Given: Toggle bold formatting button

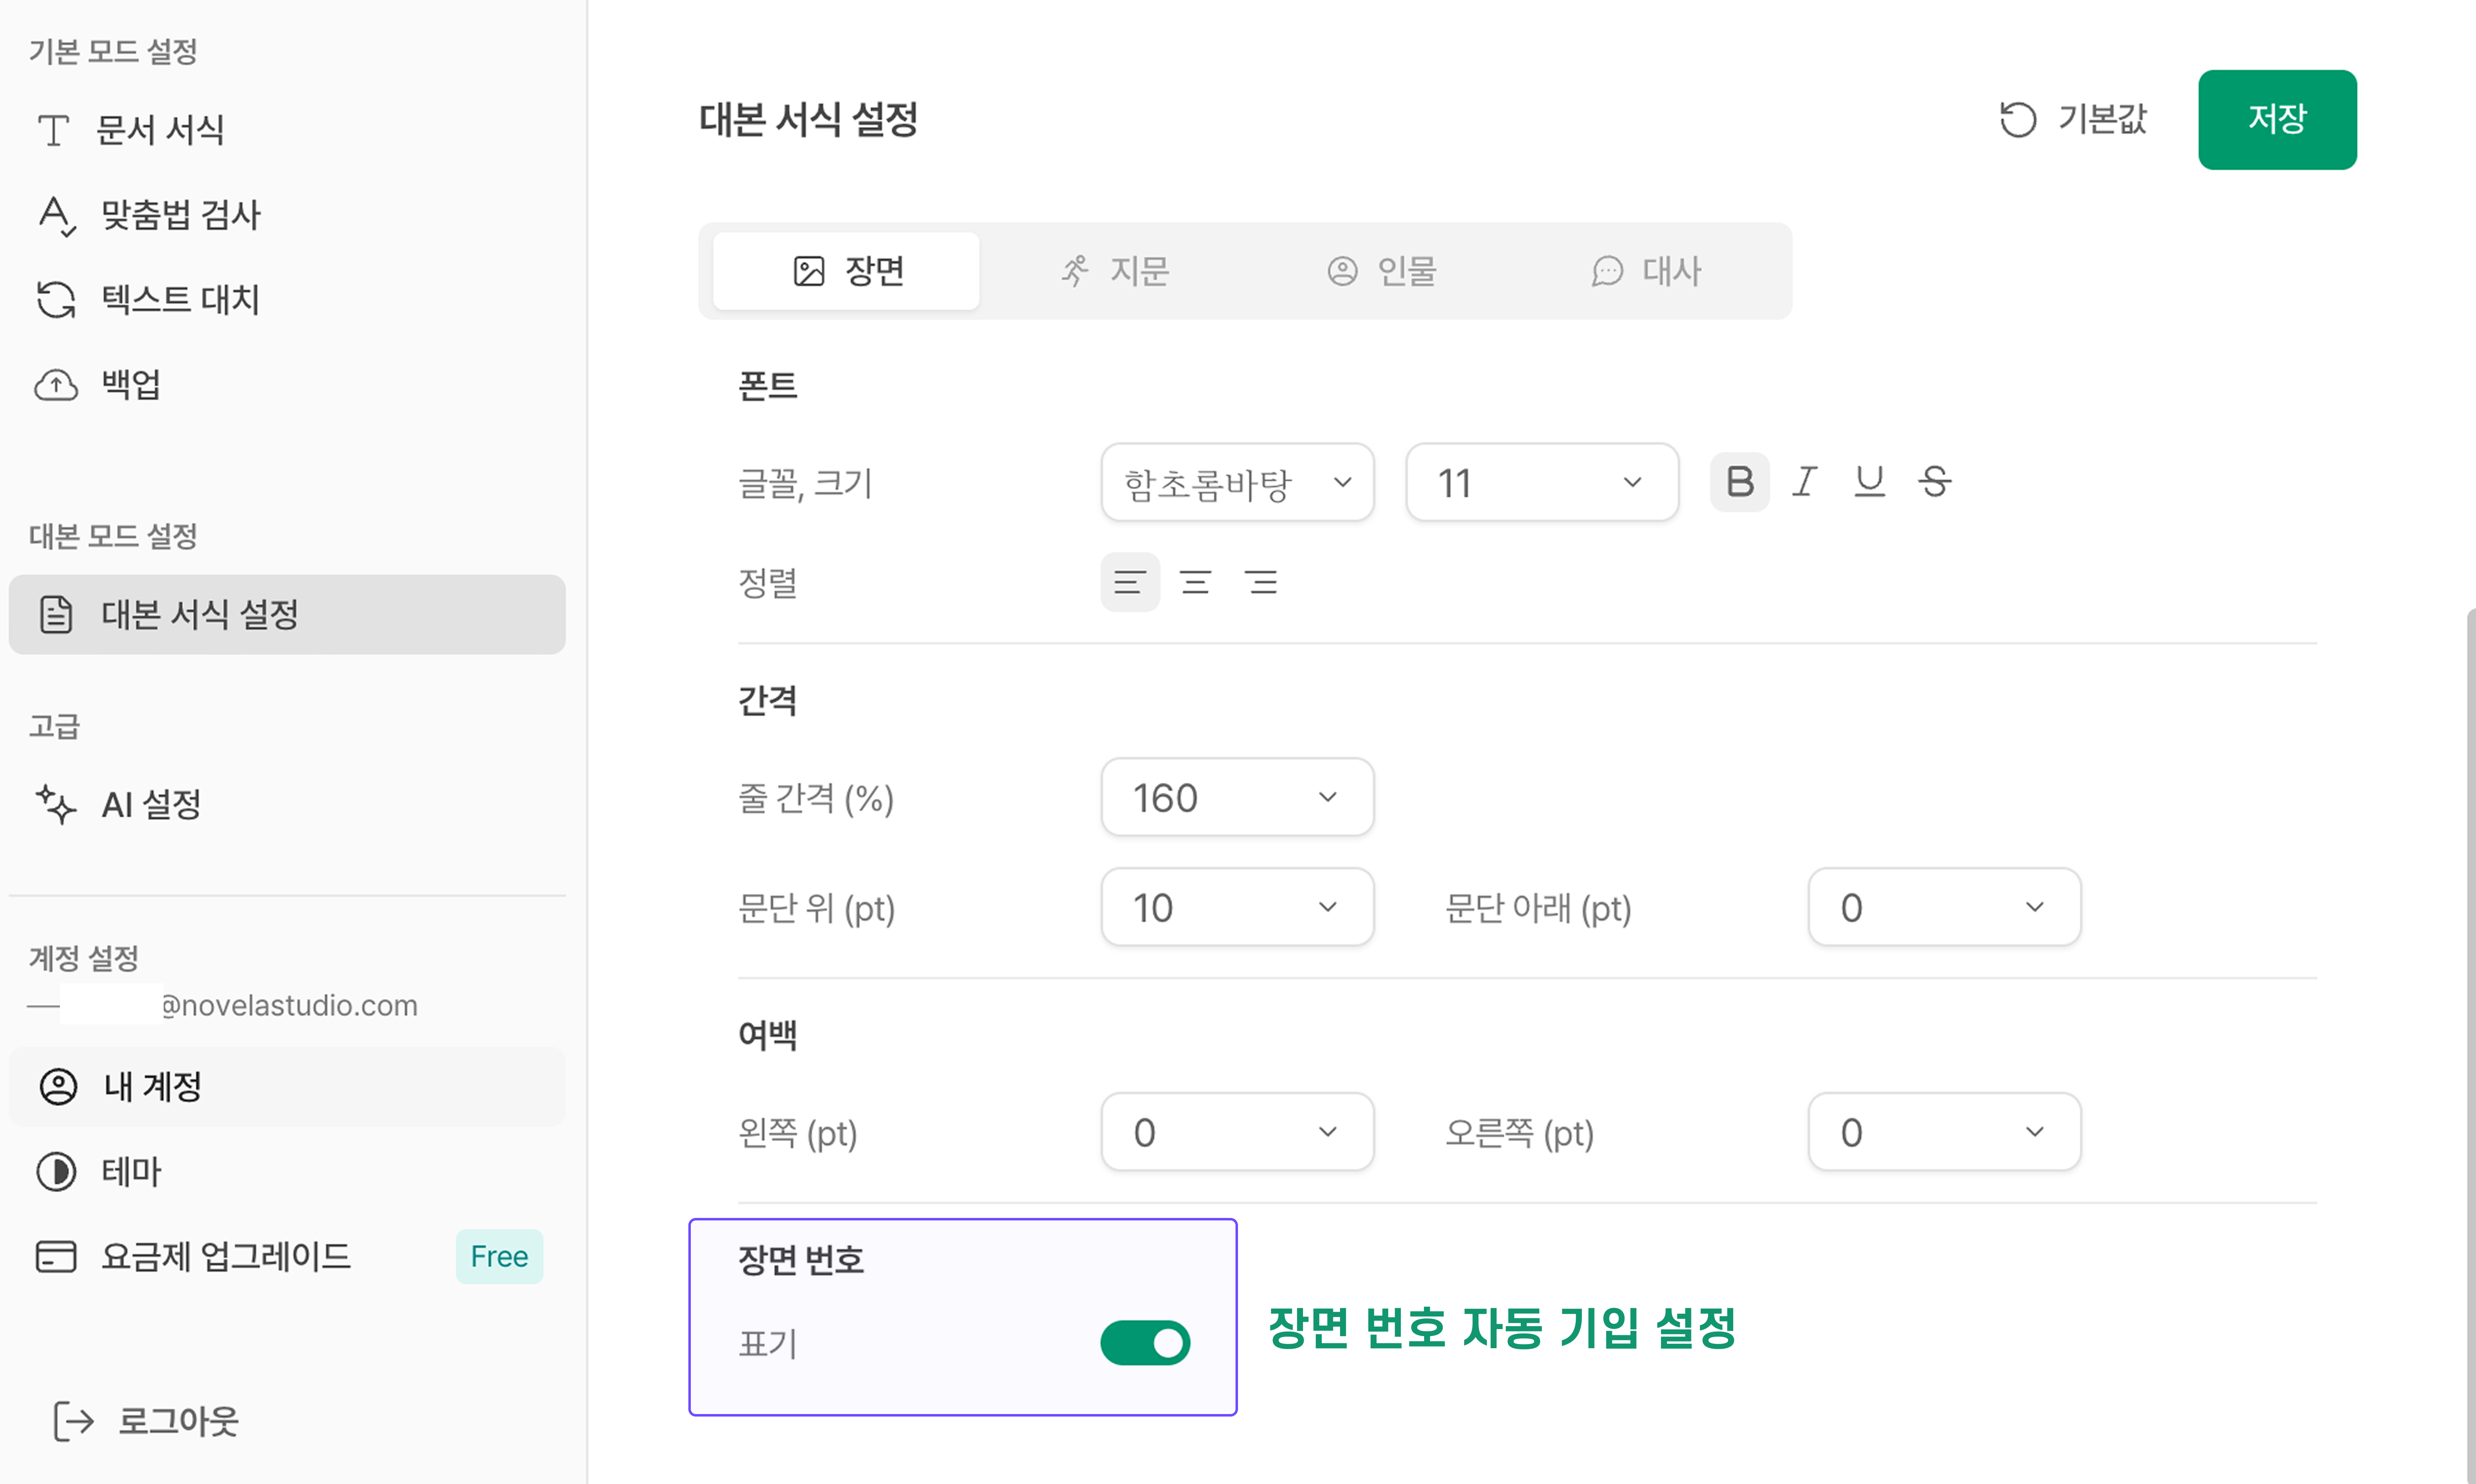Looking at the screenshot, I should (x=1739, y=482).
